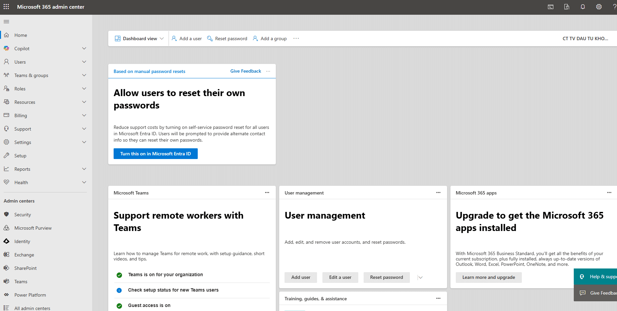Expand more user management actions chevron

tap(420, 278)
